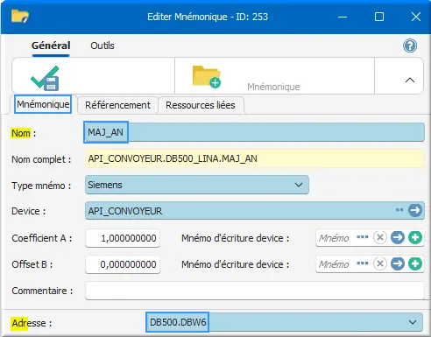Click the Nom complet field
This screenshot has height=337, width=431.
254,158
